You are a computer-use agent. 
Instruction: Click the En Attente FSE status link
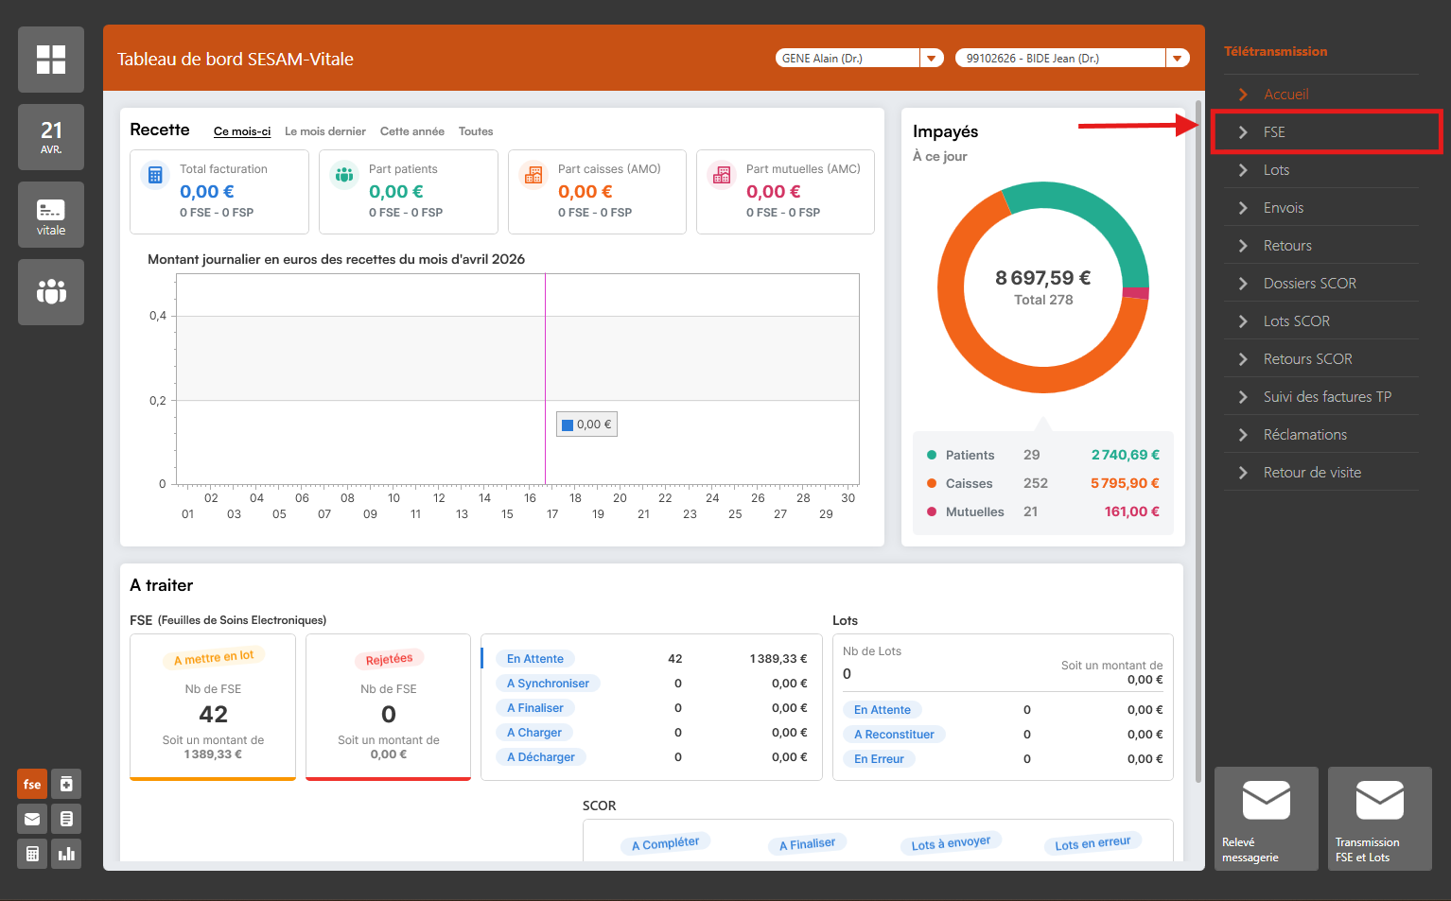535,659
